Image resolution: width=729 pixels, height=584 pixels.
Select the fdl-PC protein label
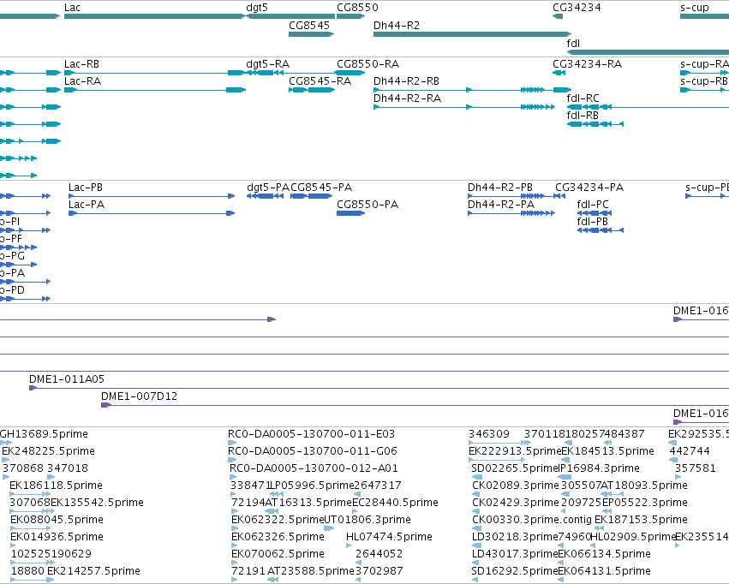click(x=593, y=205)
